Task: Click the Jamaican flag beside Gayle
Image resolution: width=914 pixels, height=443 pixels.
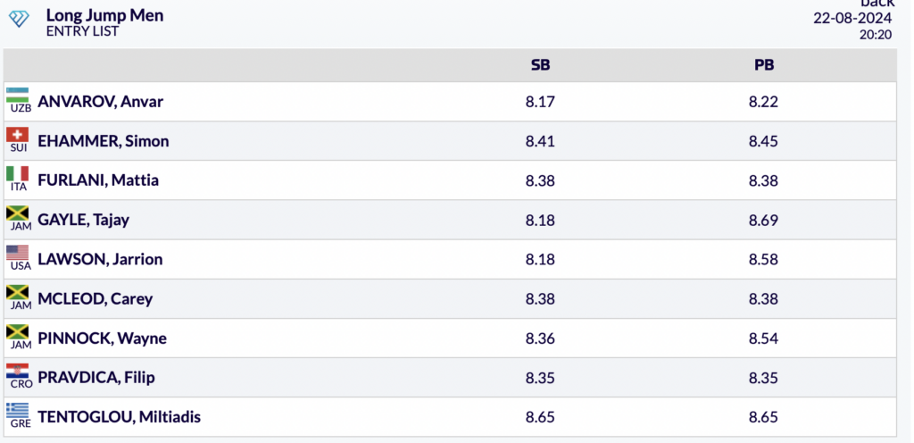Action: click(x=18, y=213)
